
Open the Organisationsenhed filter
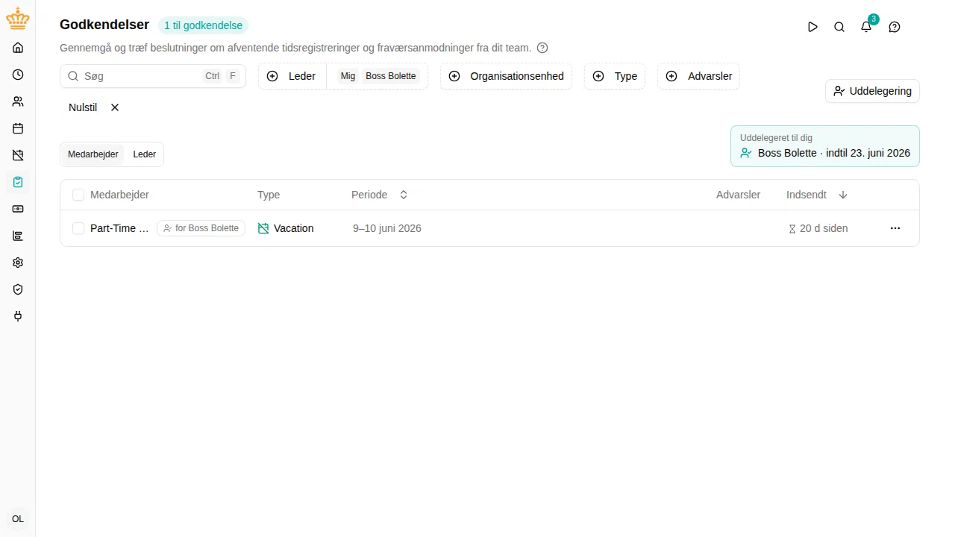click(x=506, y=76)
